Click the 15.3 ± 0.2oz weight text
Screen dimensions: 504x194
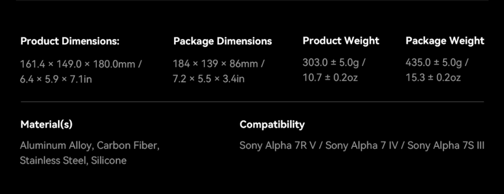(433, 78)
